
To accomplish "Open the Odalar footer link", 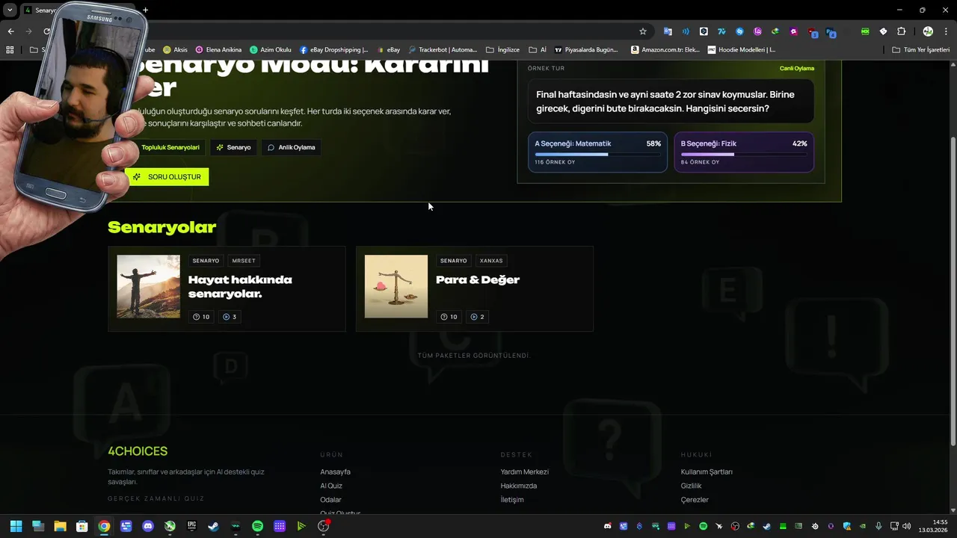I will coord(330,500).
